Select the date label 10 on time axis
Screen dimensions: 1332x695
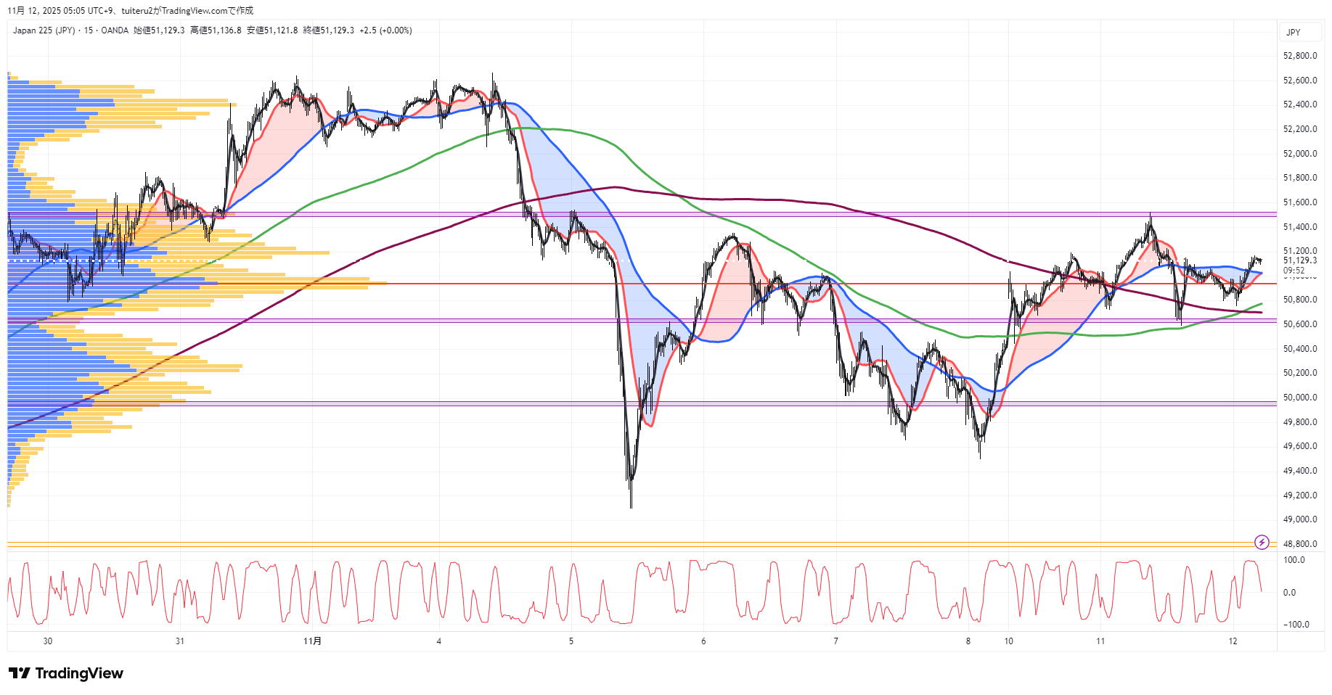pyautogui.click(x=1008, y=641)
